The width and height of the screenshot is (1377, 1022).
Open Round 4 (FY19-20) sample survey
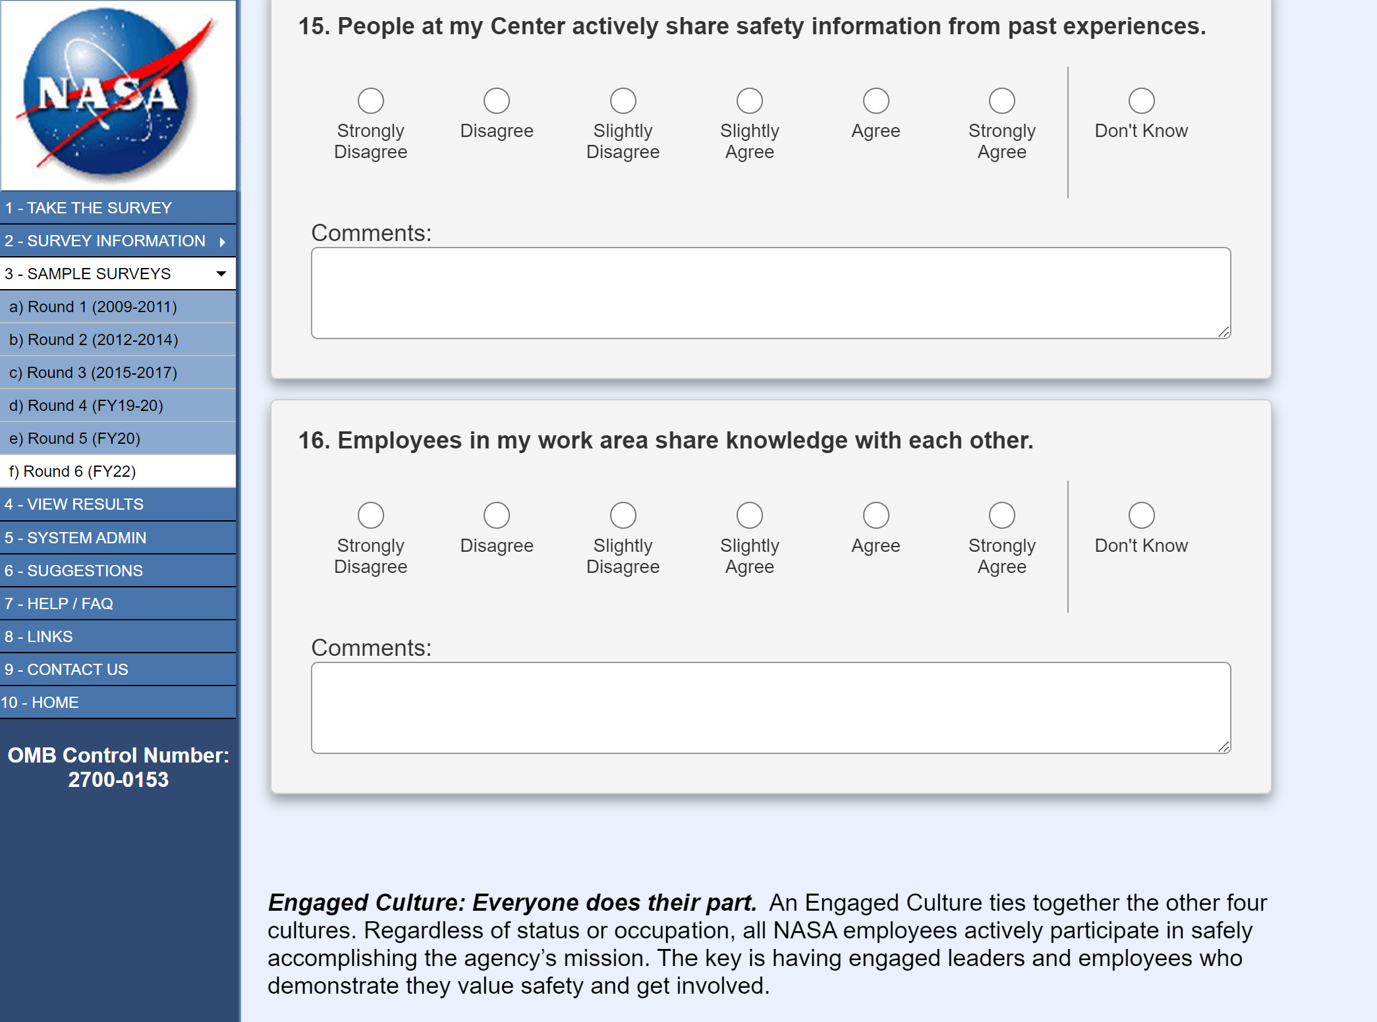pyautogui.click(x=86, y=406)
